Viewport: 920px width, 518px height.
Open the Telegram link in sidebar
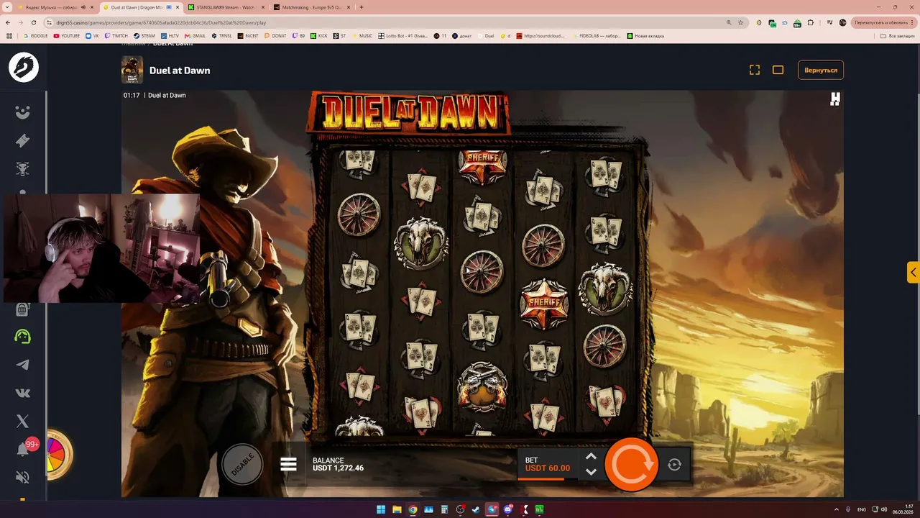click(23, 365)
